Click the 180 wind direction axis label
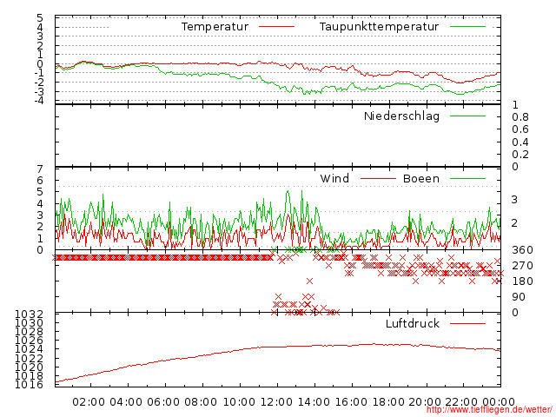 pyautogui.click(x=522, y=281)
